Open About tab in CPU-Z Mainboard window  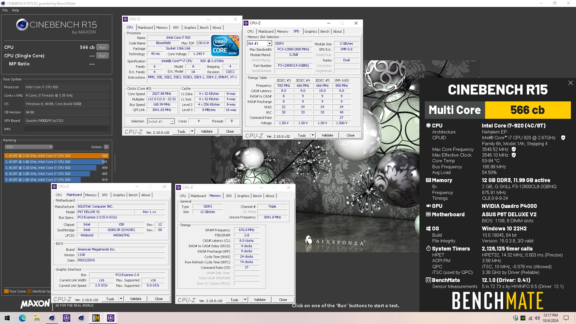coord(146,195)
